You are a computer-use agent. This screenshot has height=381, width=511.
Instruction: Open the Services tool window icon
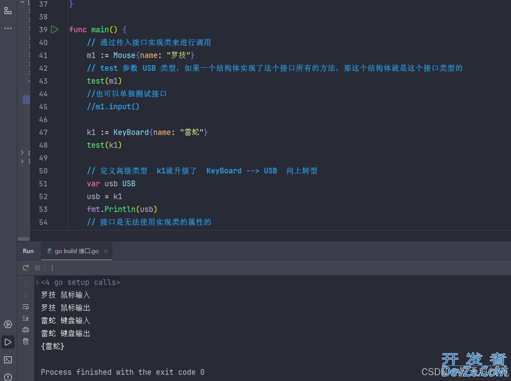(x=8, y=324)
